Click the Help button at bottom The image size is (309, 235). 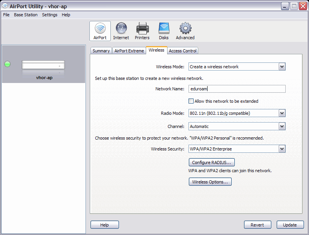point(105,225)
